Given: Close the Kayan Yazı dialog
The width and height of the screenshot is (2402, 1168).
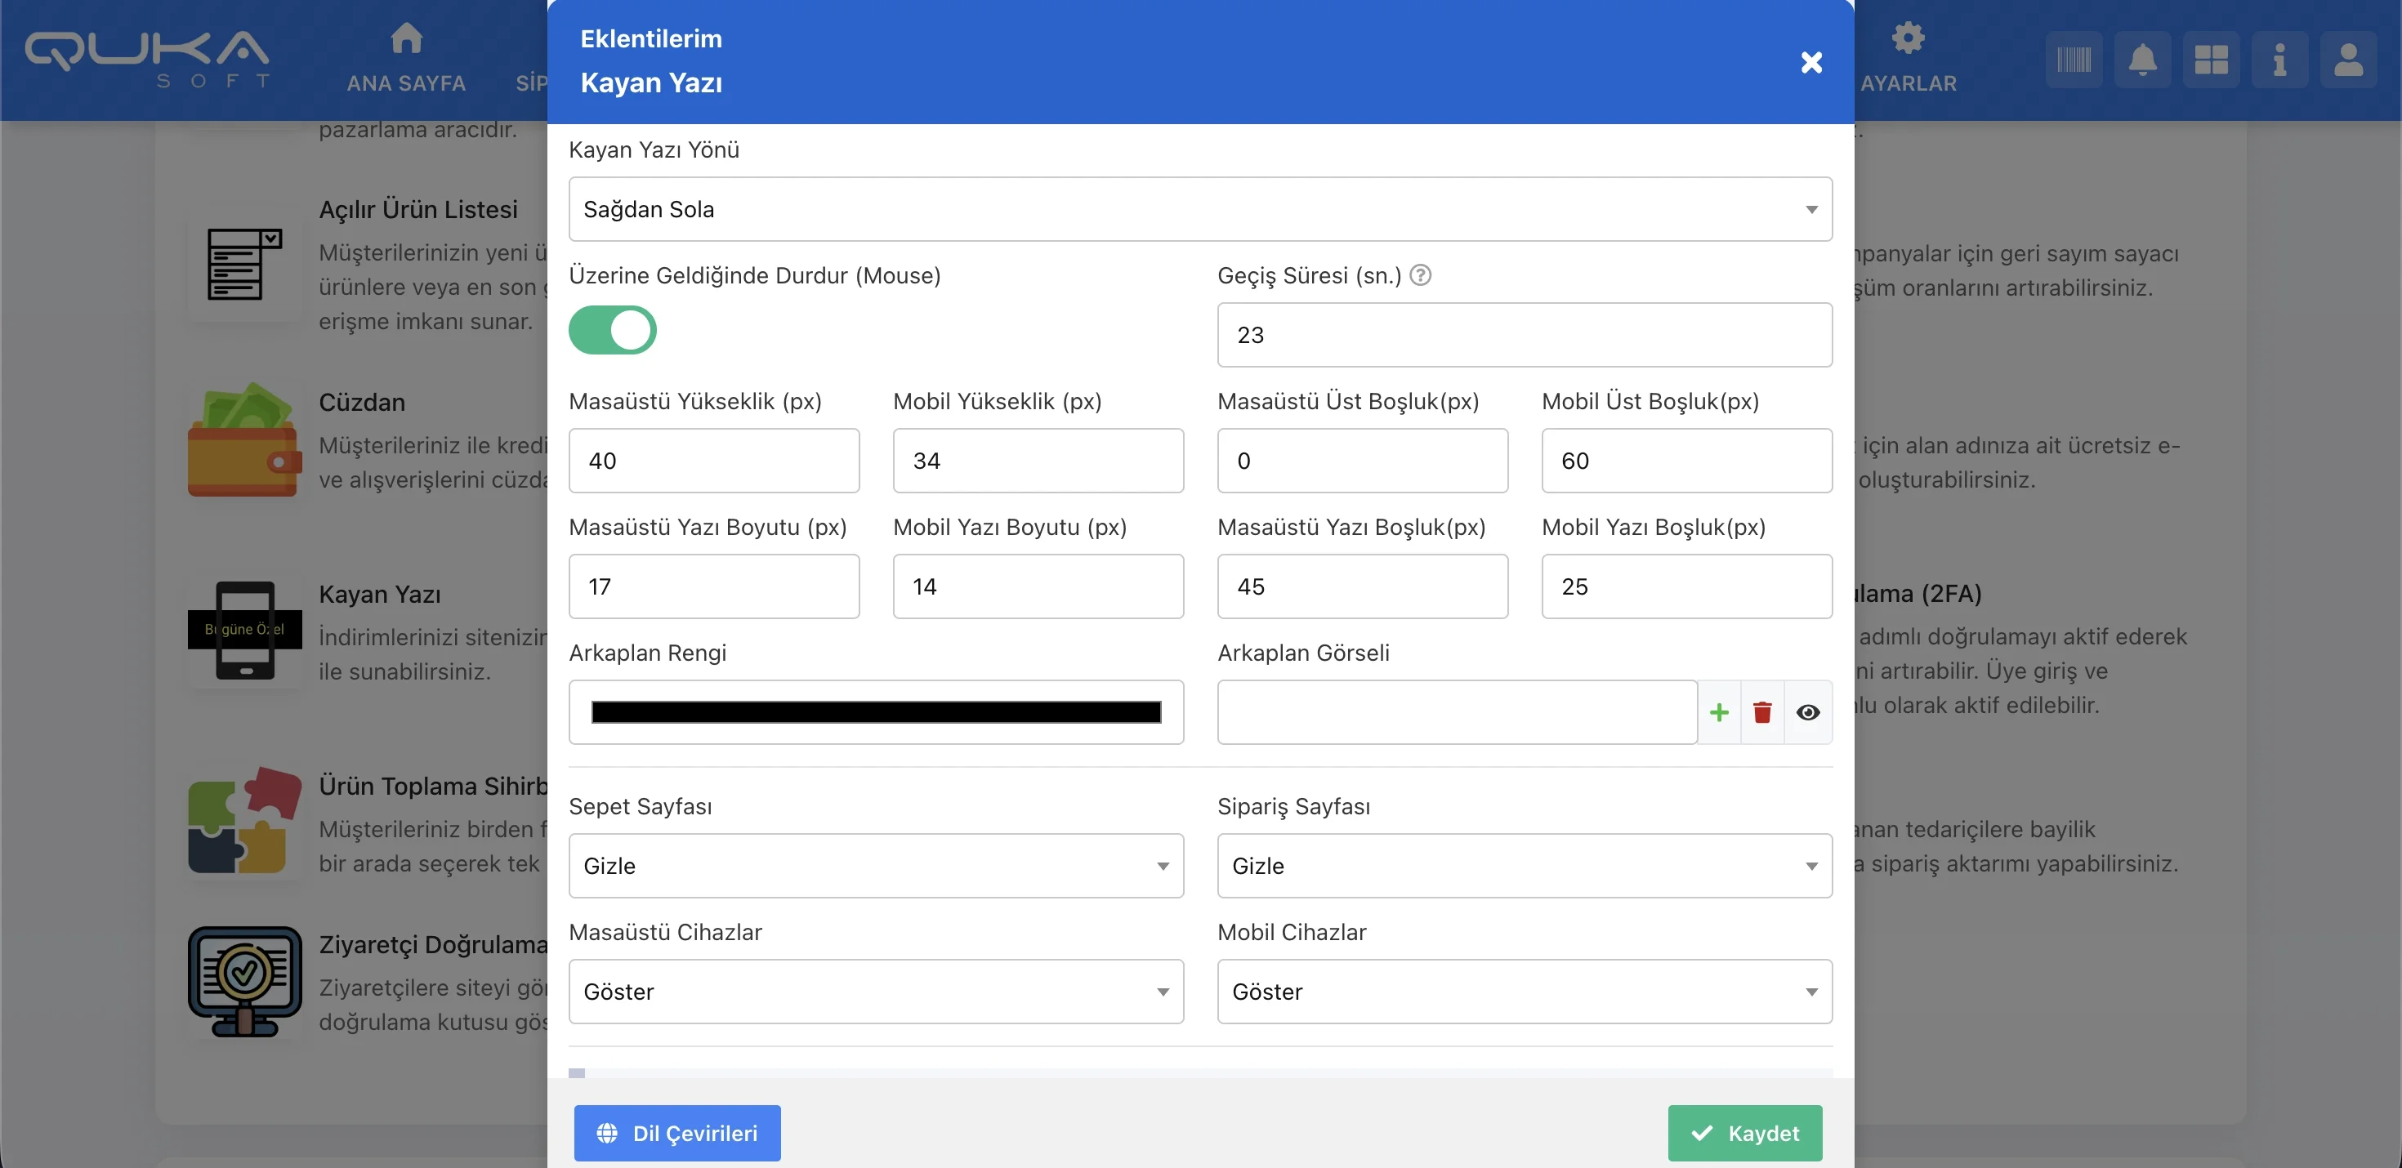Looking at the screenshot, I should [x=1810, y=62].
